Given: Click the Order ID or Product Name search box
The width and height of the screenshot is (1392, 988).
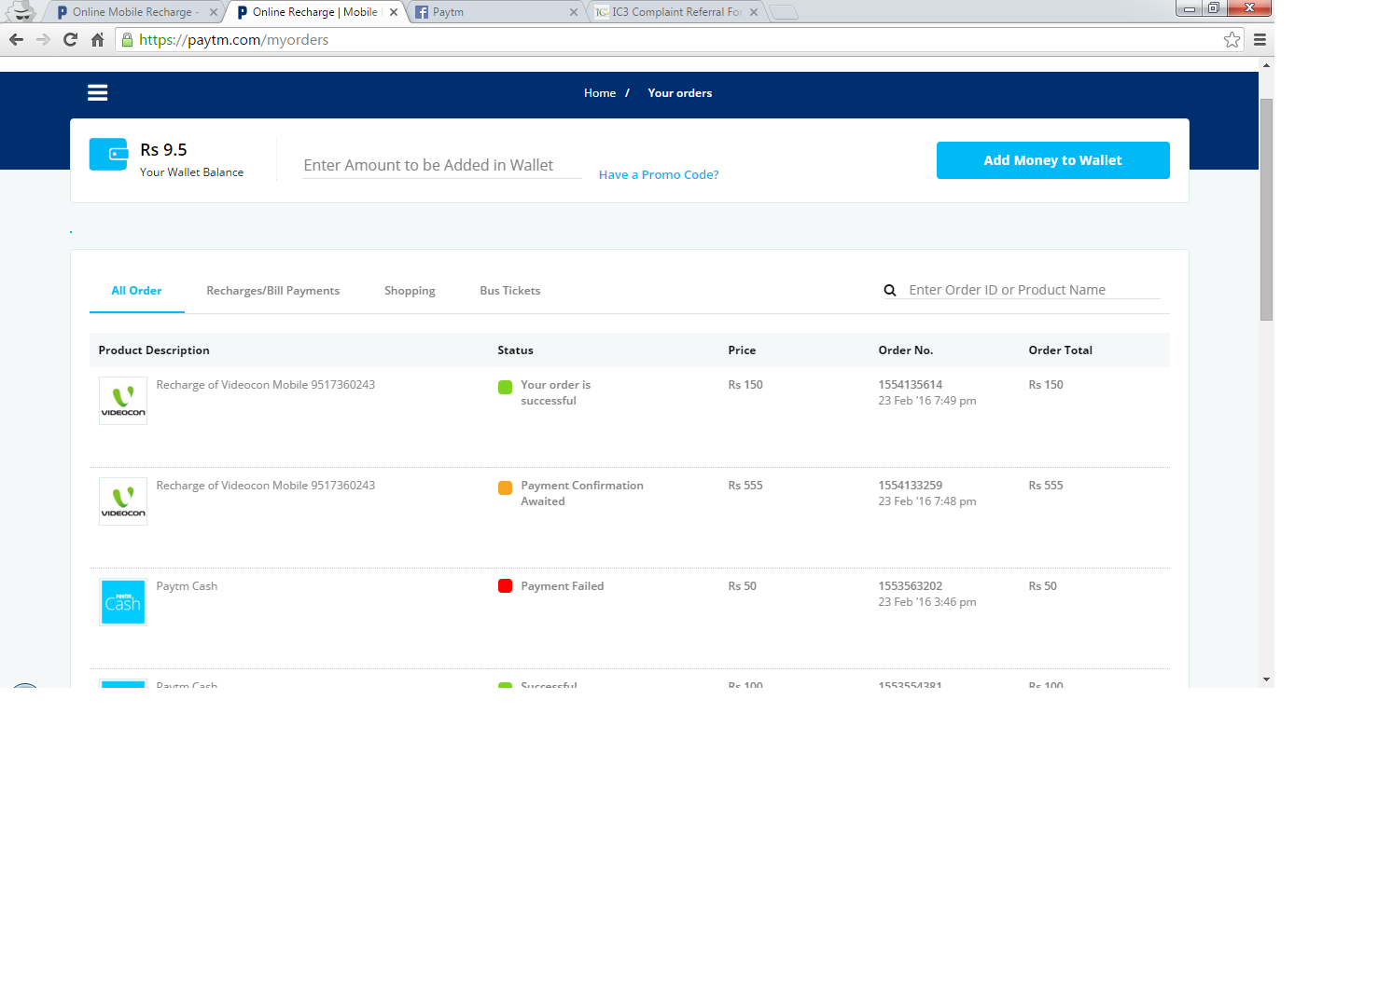Looking at the screenshot, I should [x=1033, y=290].
